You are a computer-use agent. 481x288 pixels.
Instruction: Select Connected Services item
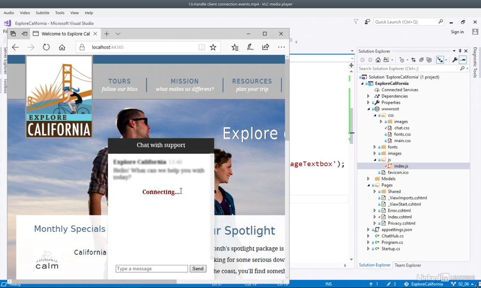point(399,90)
